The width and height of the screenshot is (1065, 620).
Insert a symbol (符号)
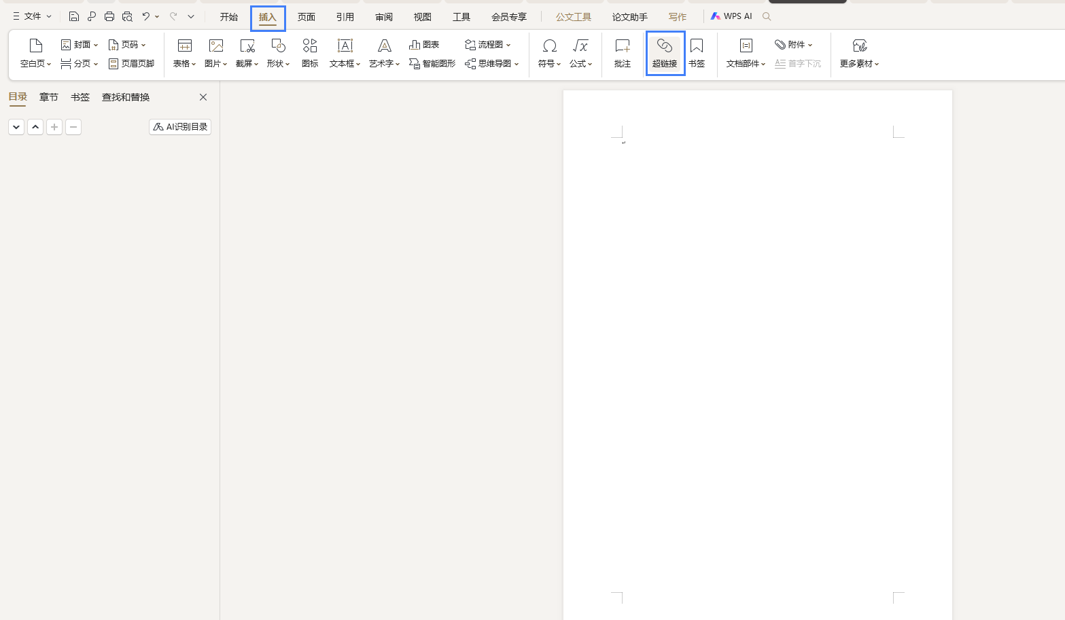coord(549,54)
